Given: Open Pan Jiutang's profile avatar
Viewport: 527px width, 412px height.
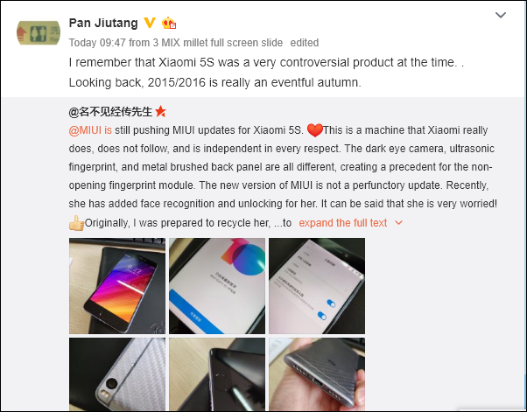Looking at the screenshot, I should click(x=39, y=32).
